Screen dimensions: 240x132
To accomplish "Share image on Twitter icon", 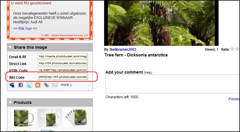I will click(x=29, y=85).
